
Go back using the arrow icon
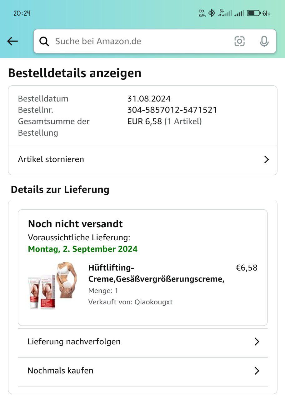[12, 41]
